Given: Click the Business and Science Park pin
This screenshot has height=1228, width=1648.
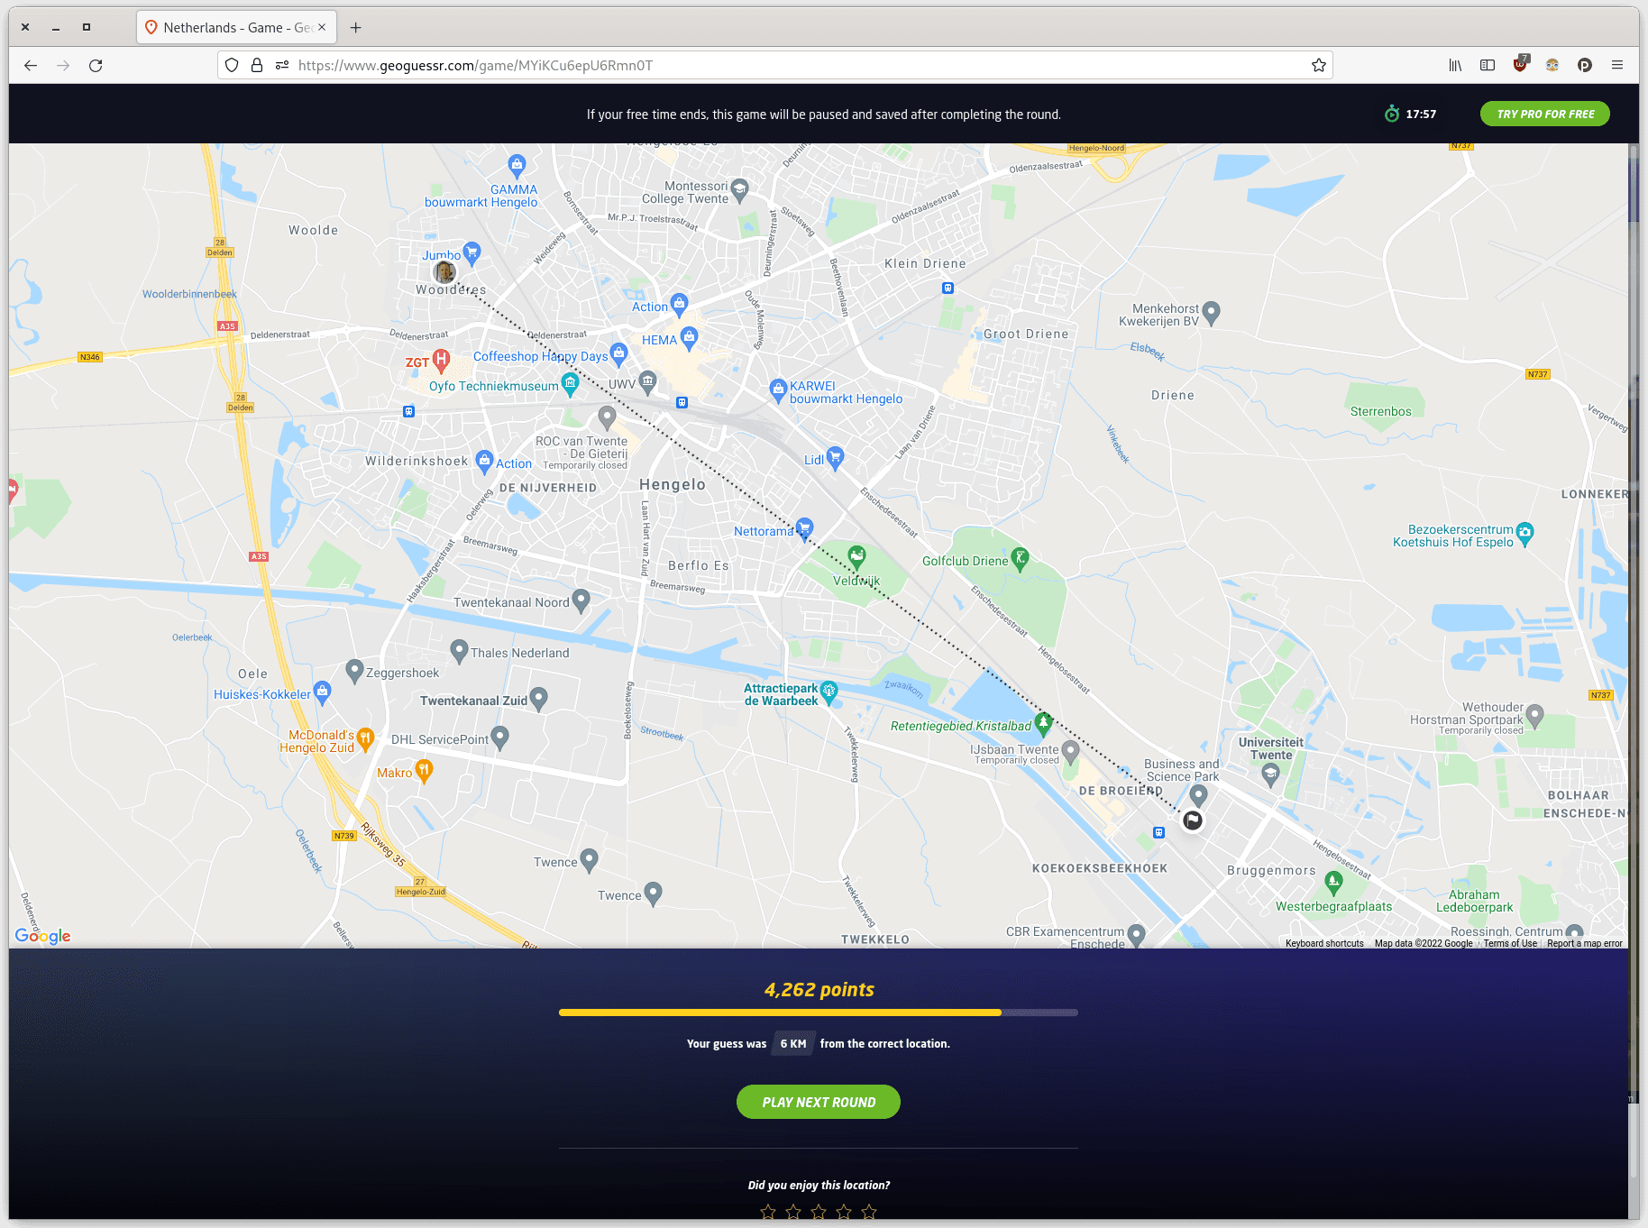Looking at the screenshot, I should click(1198, 794).
